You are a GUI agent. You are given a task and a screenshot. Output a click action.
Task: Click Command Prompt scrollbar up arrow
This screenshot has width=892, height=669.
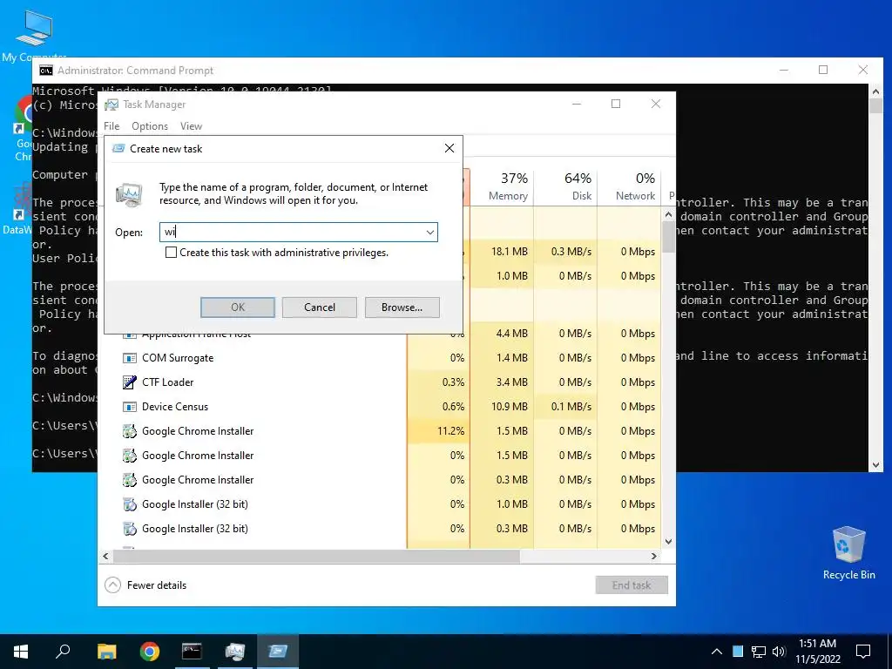[x=876, y=91]
